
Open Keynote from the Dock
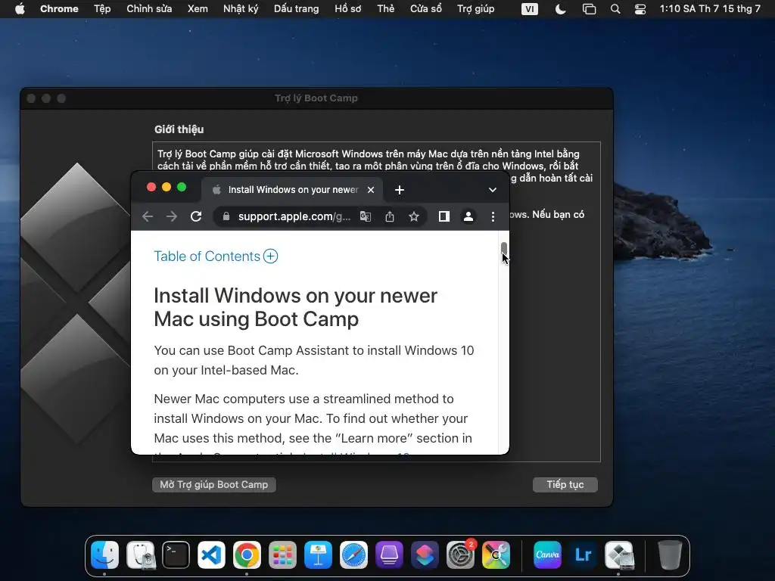point(318,555)
